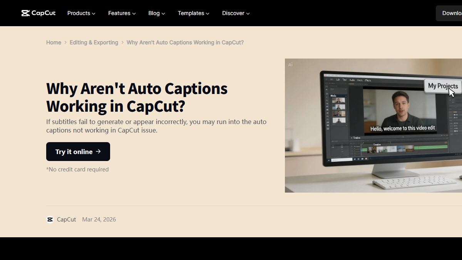Expand the Templates chevron arrow
This screenshot has height=260, width=462.
[x=208, y=13]
